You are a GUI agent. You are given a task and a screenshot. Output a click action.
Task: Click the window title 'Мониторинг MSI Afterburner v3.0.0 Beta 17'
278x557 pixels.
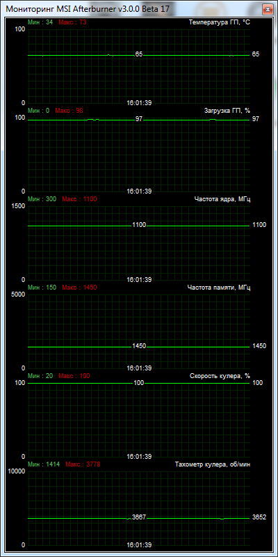pyautogui.click(x=88, y=9)
